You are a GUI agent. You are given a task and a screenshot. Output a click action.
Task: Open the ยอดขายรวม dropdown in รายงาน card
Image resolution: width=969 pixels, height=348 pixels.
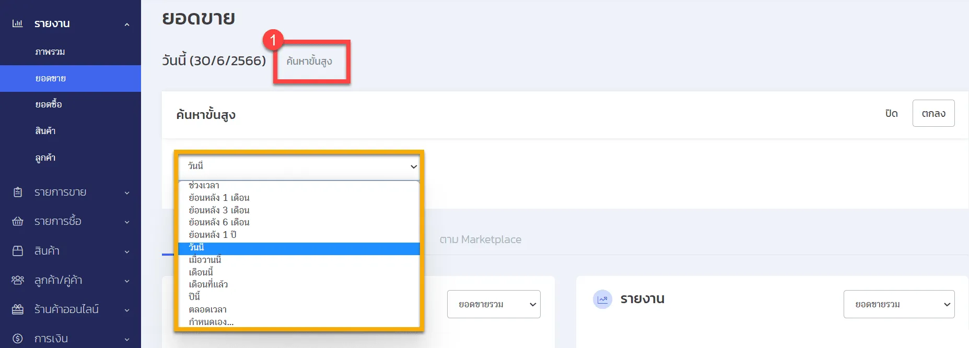(x=898, y=304)
